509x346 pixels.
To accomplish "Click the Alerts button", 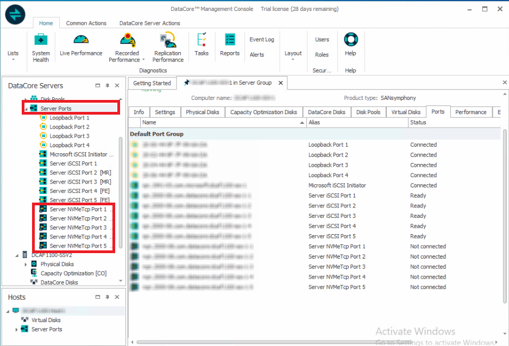I will pos(257,55).
